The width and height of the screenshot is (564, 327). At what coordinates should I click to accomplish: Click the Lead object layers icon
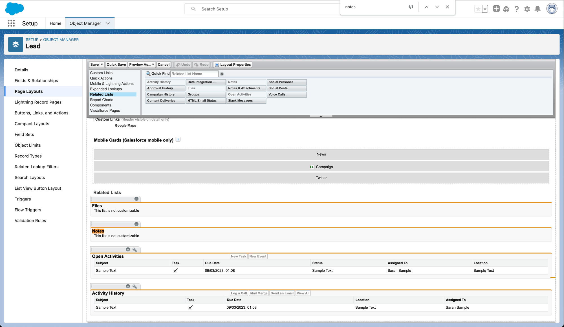pyautogui.click(x=16, y=45)
